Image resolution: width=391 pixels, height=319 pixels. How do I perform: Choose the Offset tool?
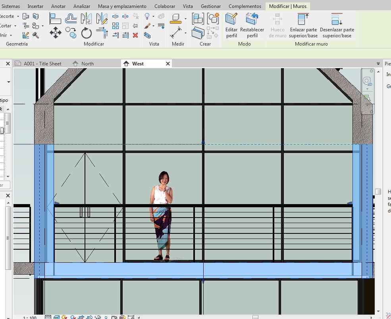[x=71, y=19]
